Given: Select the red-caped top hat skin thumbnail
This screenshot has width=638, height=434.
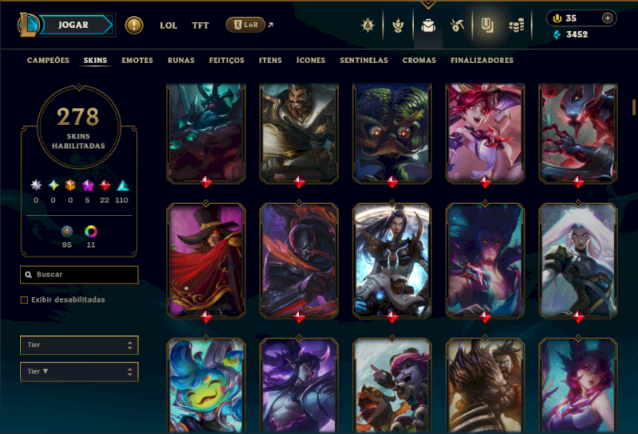Looking at the screenshot, I should coord(206,260).
